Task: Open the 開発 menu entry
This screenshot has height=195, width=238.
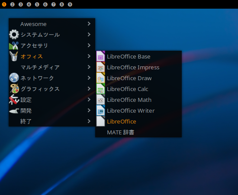Action: click(x=52, y=110)
